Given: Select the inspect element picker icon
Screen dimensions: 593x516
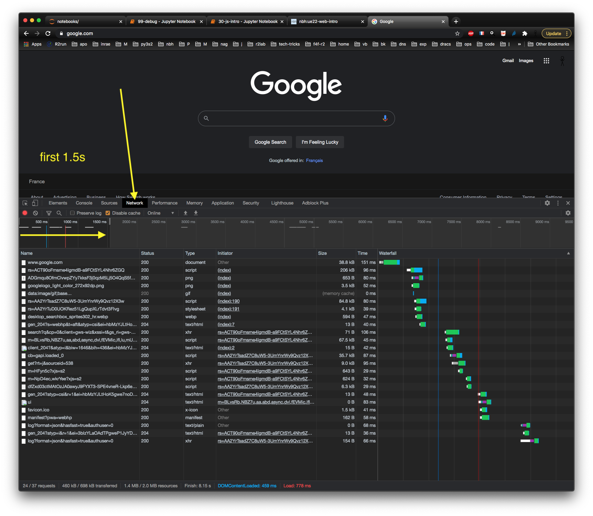Looking at the screenshot, I should (x=25, y=203).
